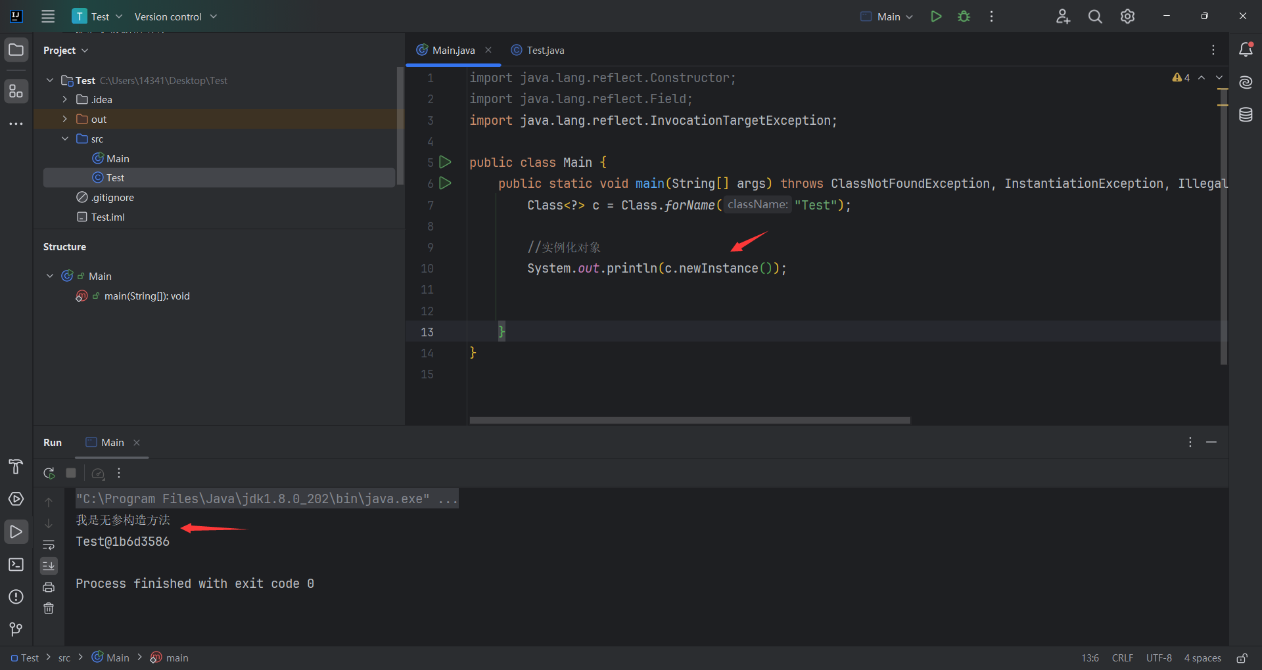Debug the Main configuration
The width and height of the screenshot is (1262, 670).
(964, 16)
